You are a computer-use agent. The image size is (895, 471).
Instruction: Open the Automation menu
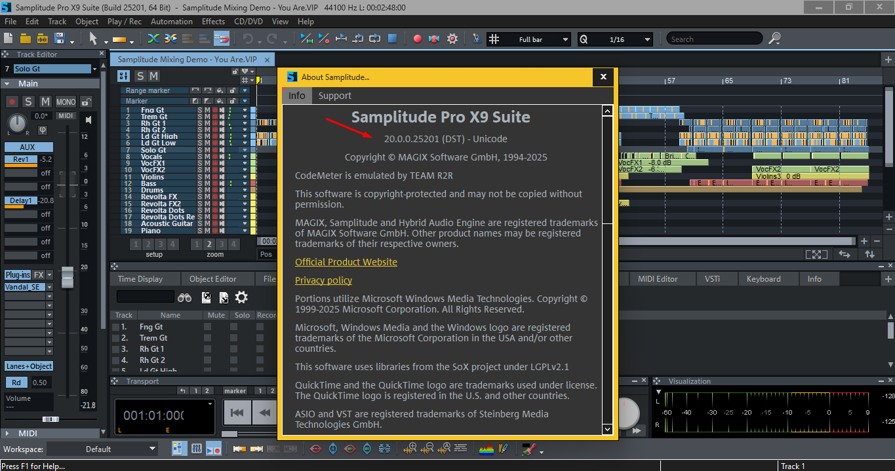coord(171,21)
